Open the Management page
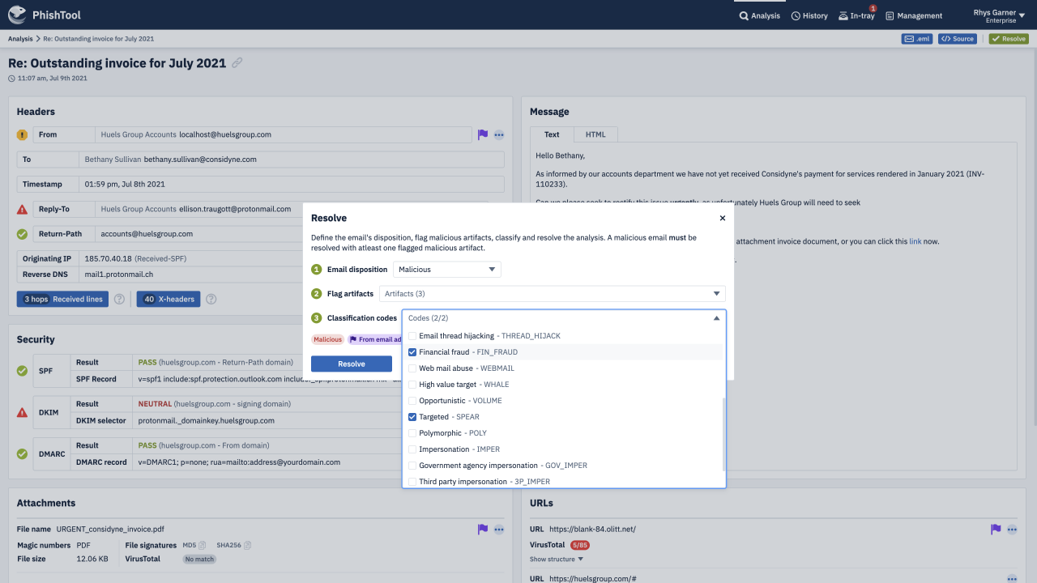The width and height of the screenshot is (1037, 583). (x=914, y=15)
